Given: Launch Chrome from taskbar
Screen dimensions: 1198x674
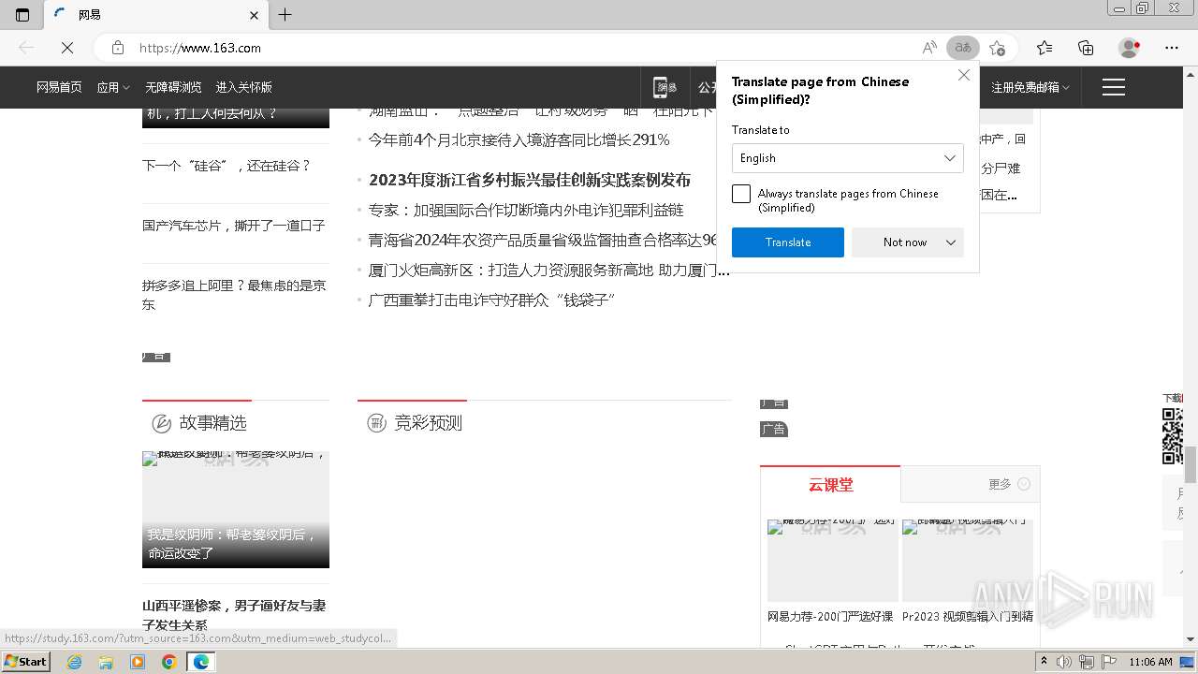Looking at the screenshot, I should click(x=169, y=662).
